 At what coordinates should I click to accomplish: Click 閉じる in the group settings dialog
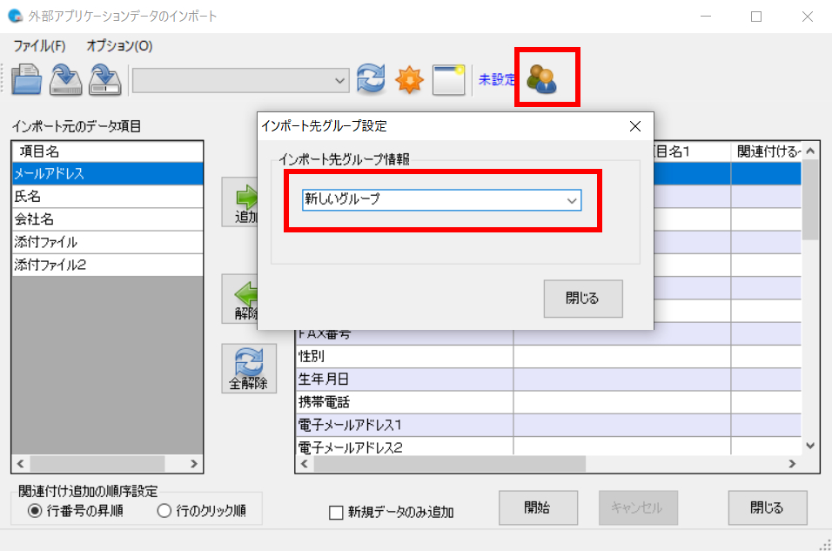pos(582,298)
